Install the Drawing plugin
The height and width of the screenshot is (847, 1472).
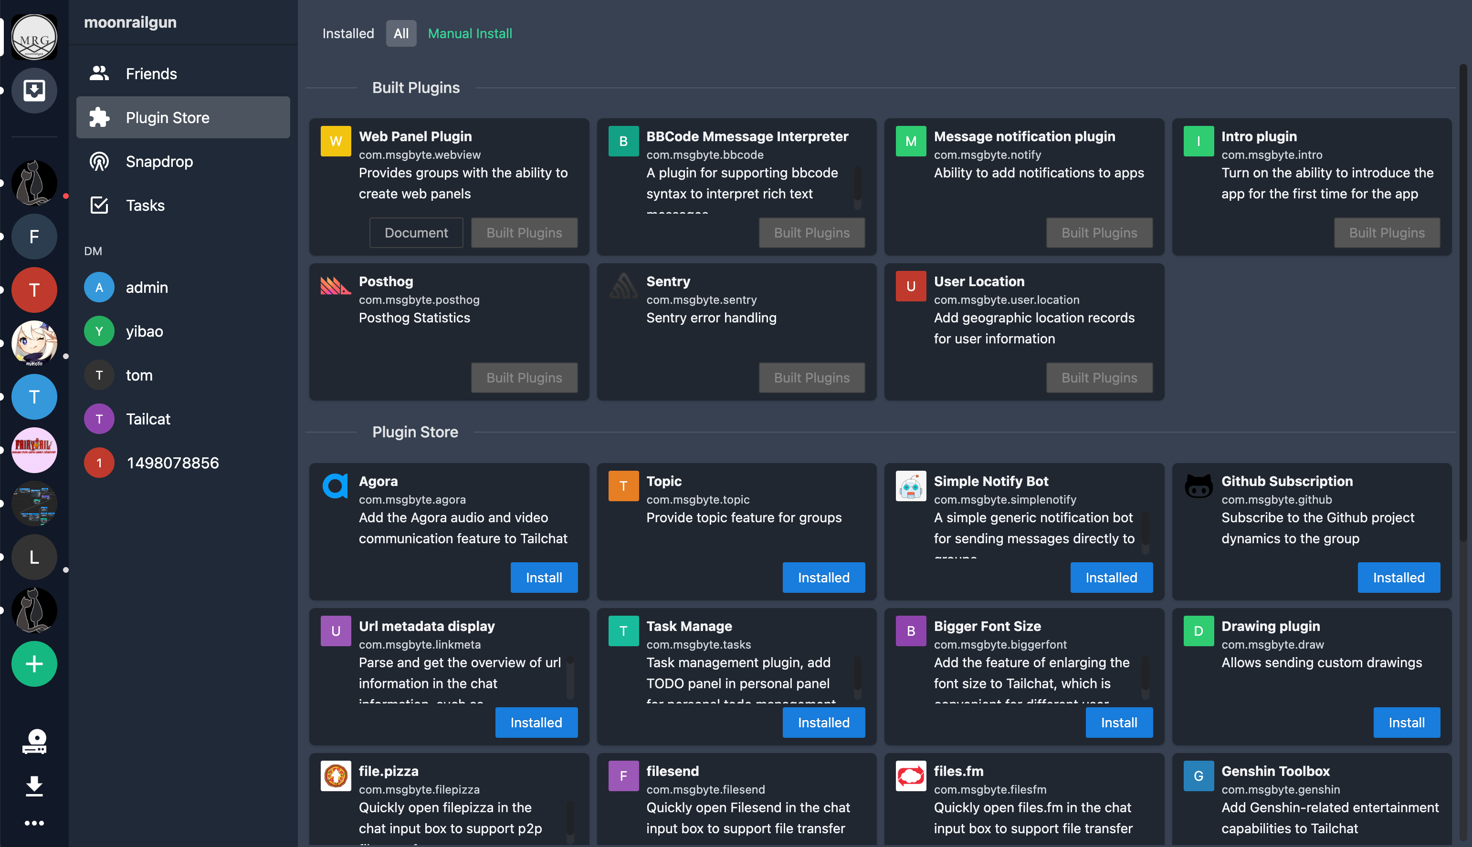click(x=1406, y=722)
